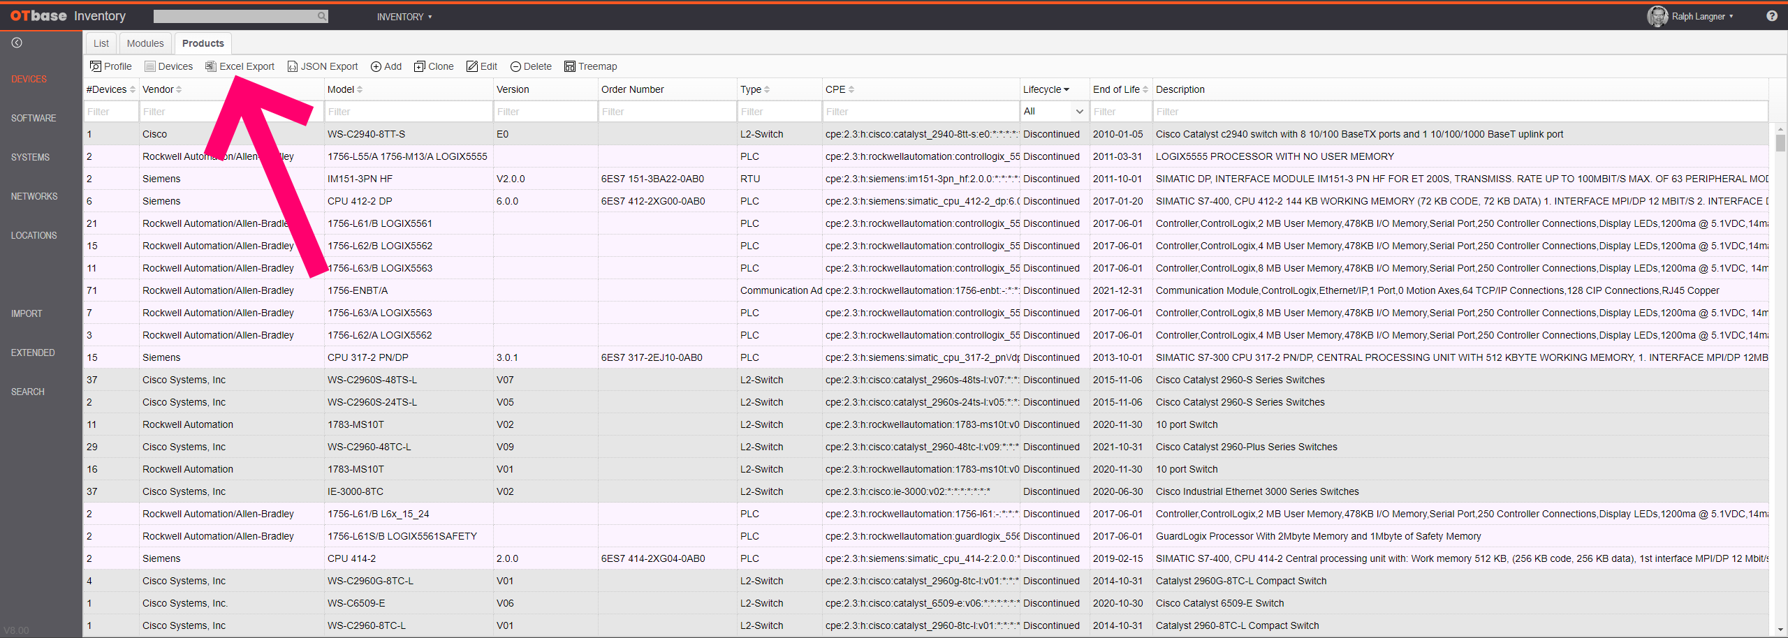The height and width of the screenshot is (638, 1788).
Task: Click the End of Life filter field
Action: (x=1121, y=112)
